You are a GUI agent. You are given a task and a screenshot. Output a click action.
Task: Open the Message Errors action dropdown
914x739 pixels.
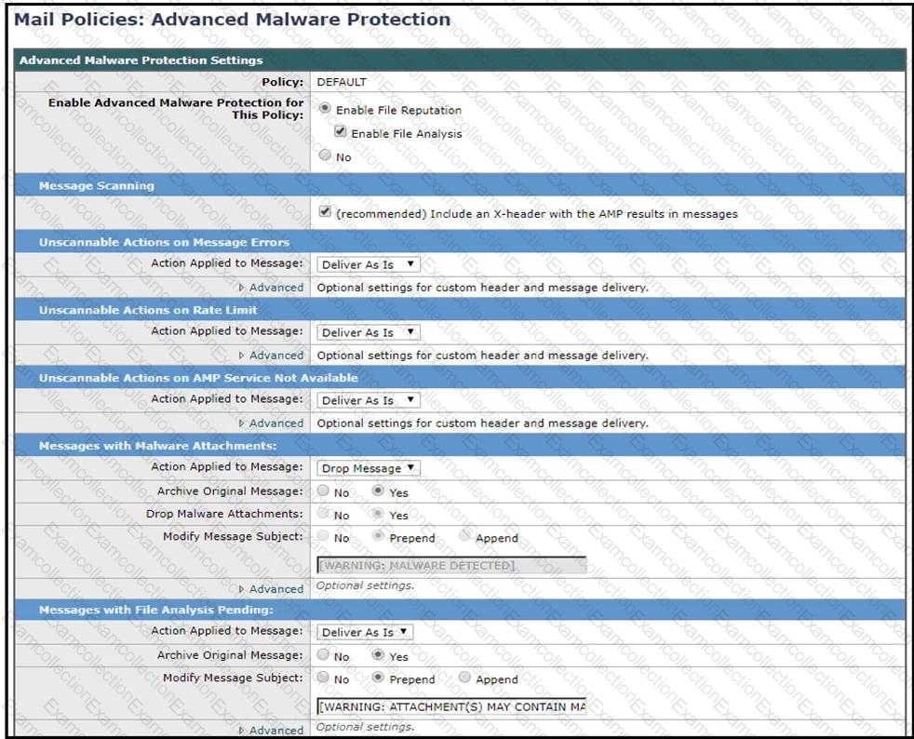tap(369, 265)
